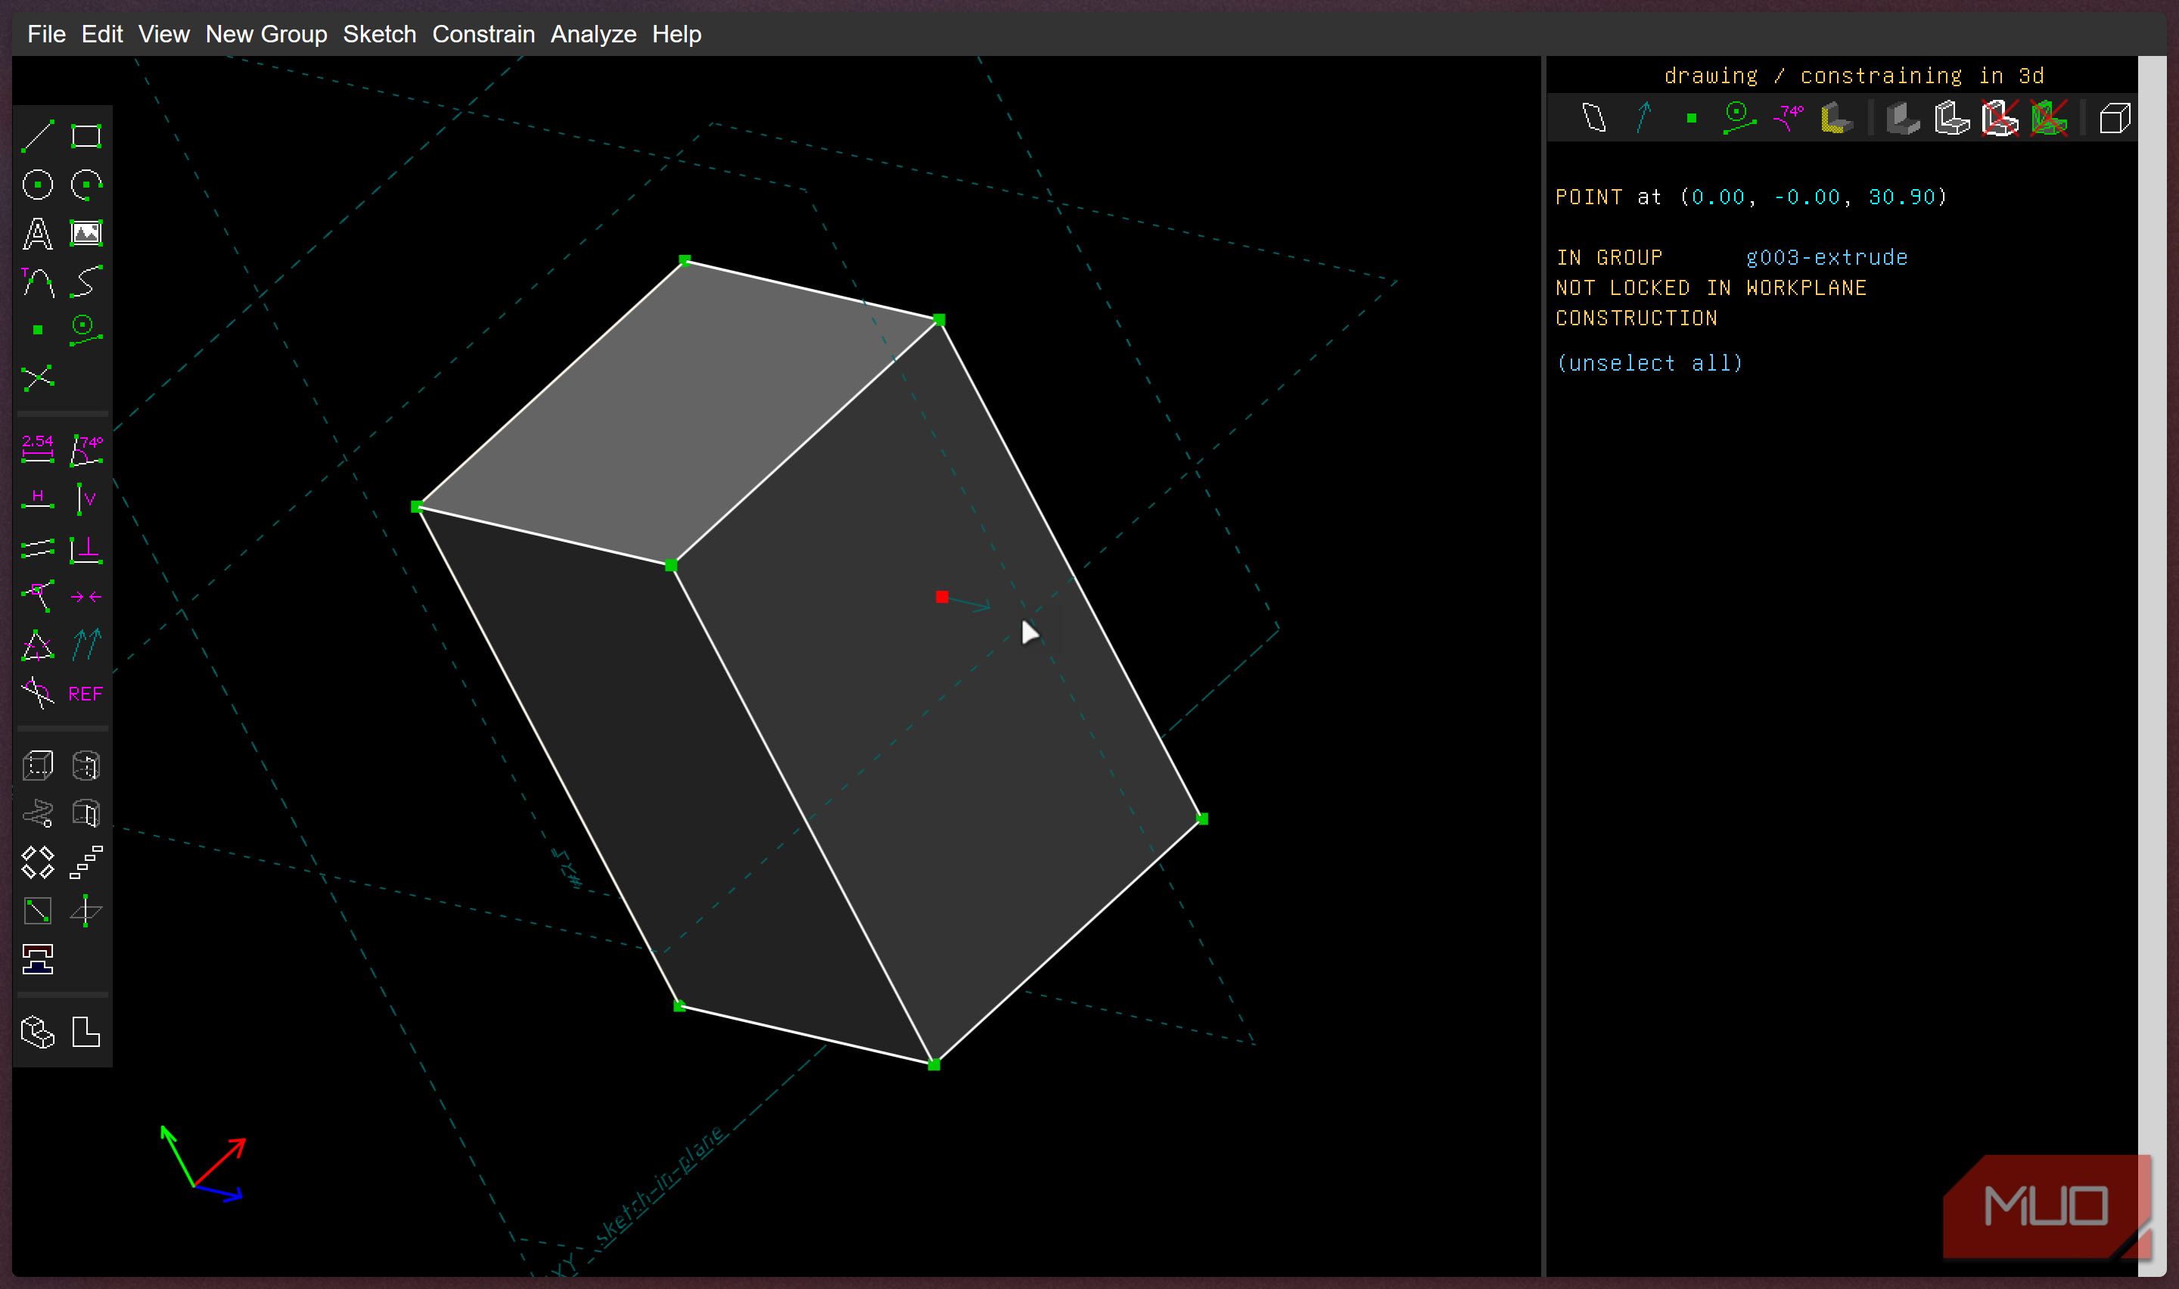Click the property browser vertical scrollbar

coord(2151,666)
